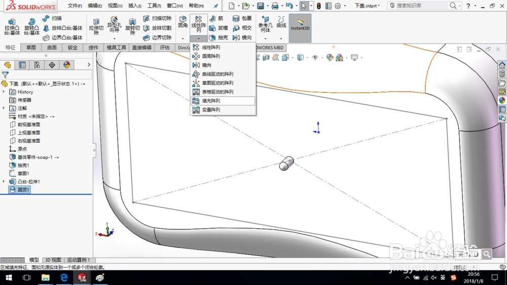
Task: Open the Windows Start menu
Action: [x=9, y=278]
